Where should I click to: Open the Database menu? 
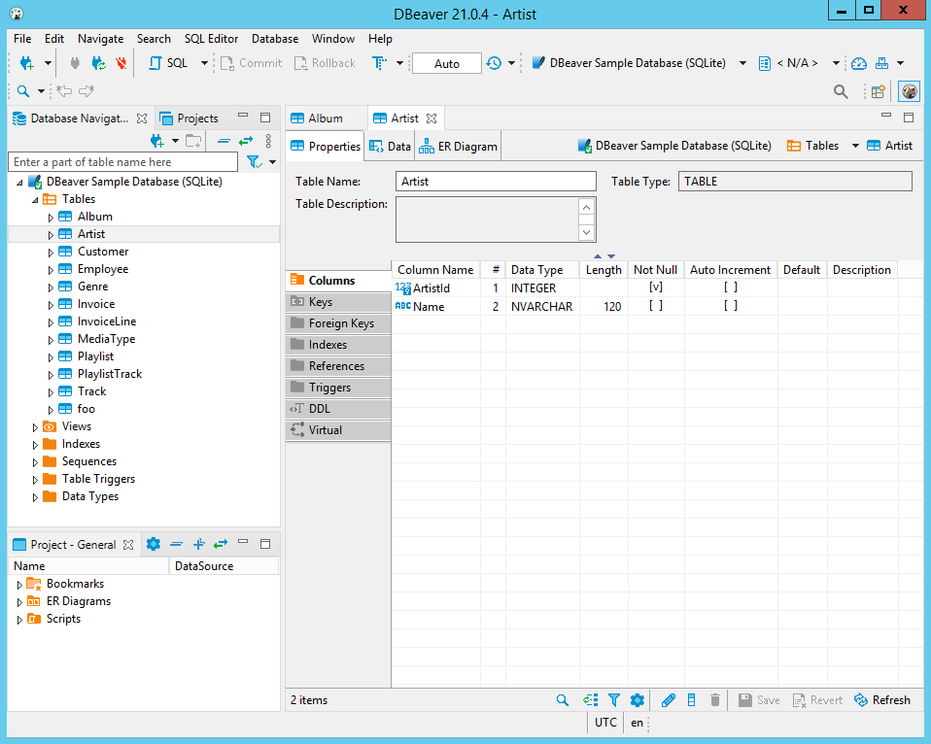tap(275, 39)
